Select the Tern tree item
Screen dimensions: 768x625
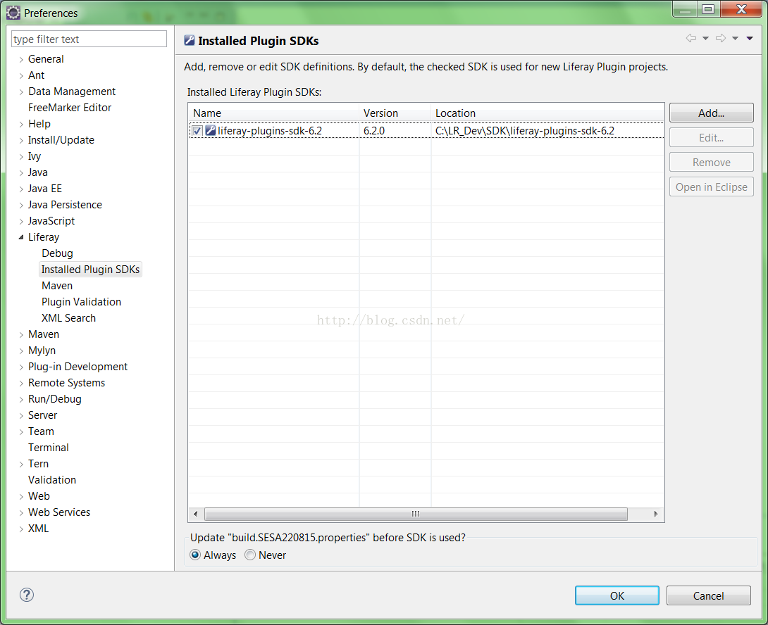click(x=38, y=464)
